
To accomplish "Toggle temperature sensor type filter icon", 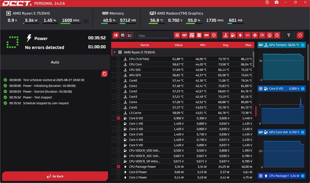I will click(226, 35).
